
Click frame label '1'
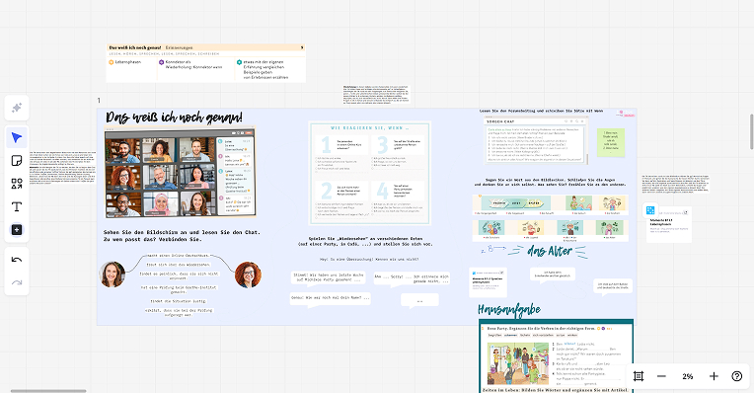coord(99,101)
